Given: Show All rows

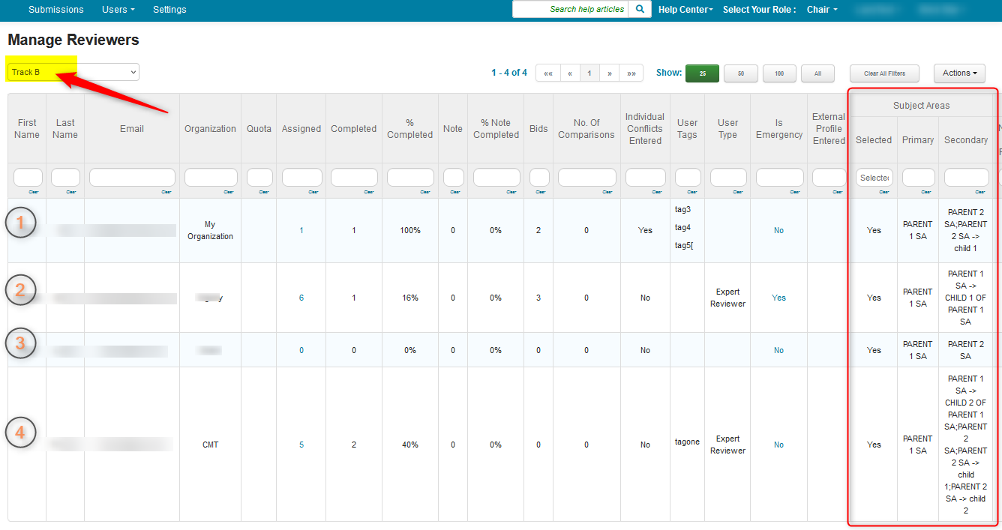Looking at the screenshot, I should (x=818, y=73).
